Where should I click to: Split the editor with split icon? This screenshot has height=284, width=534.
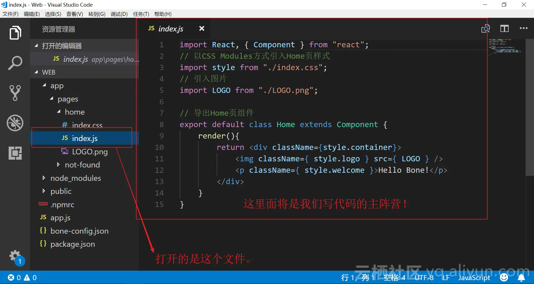click(504, 28)
